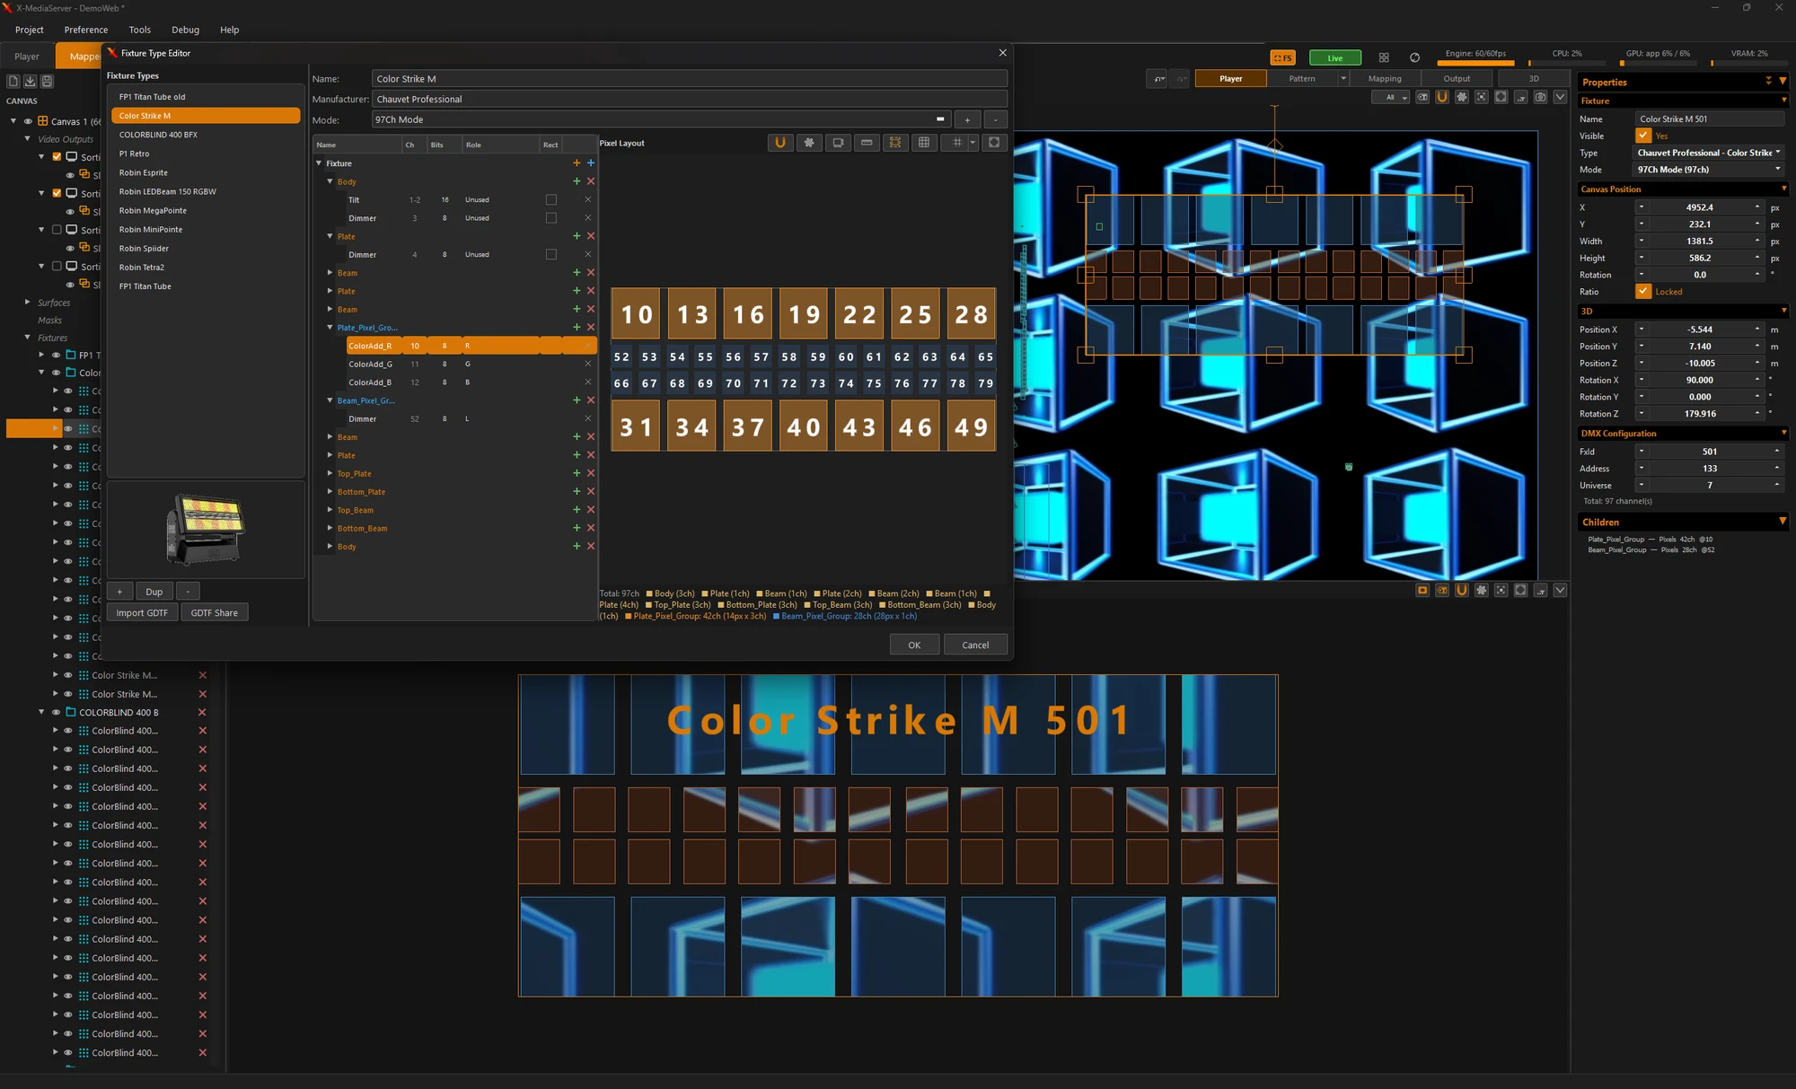Switch to the Output tab
Image resolution: width=1796 pixels, height=1089 pixels.
coord(1457,79)
